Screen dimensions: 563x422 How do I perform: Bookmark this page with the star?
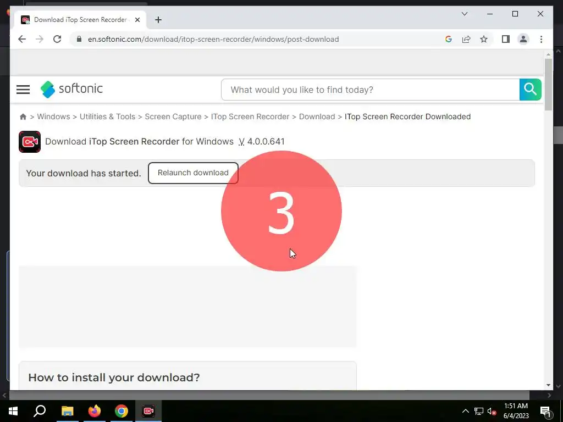coord(484,39)
